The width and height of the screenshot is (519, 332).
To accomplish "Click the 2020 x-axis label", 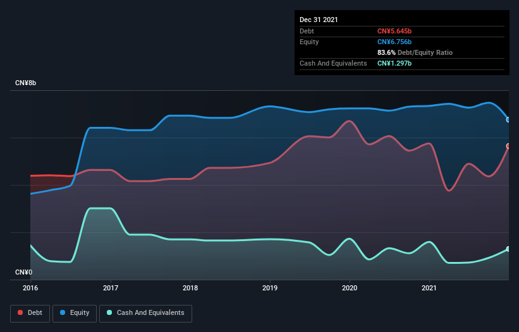I will coord(350,288).
